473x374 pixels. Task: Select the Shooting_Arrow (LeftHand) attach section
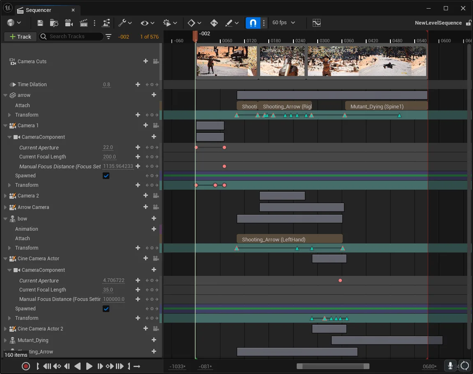pyautogui.click(x=290, y=239)
